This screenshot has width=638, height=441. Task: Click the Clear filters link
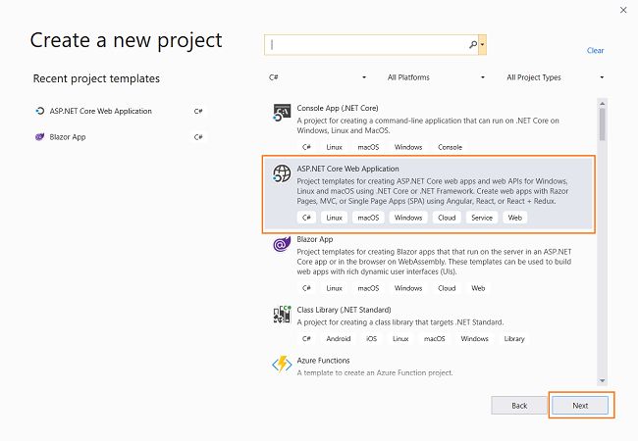pyautogui.click(x=595, y=50)
